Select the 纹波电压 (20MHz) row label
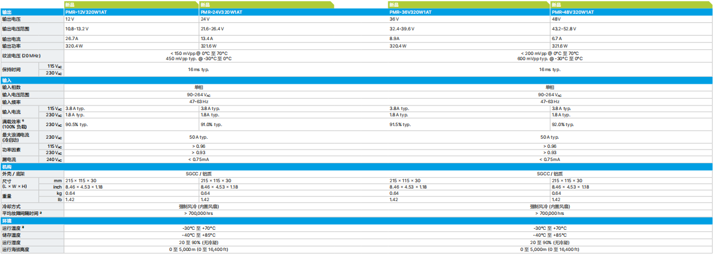 click(x=21, y=56)
